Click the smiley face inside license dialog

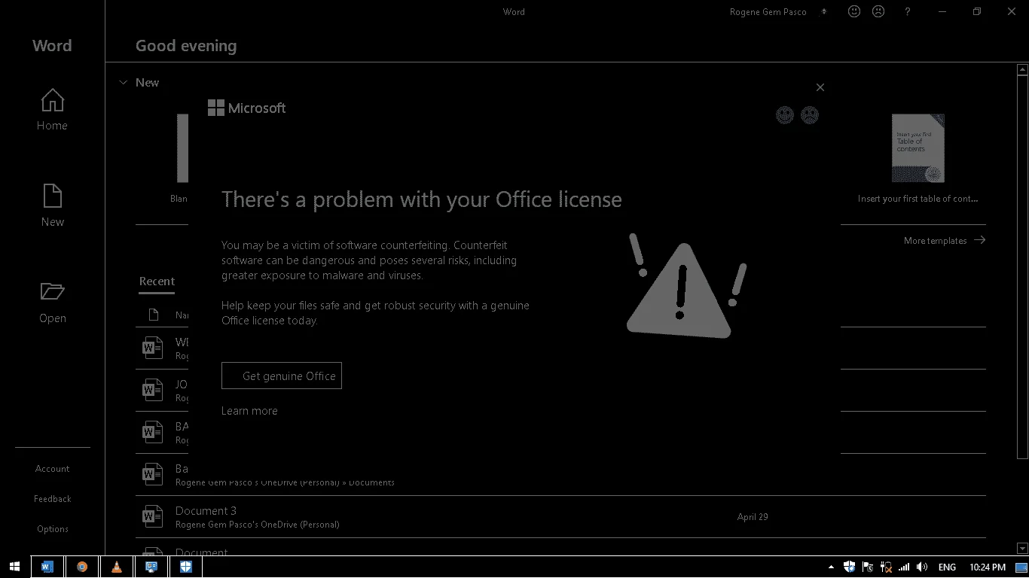coord(785,115)
